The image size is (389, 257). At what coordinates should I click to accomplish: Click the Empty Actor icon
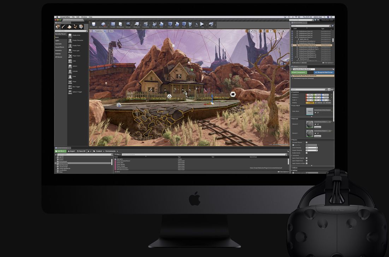click(70, 35)
